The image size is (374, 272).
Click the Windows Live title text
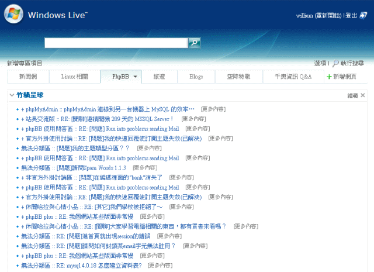click(x=58, y=15)
